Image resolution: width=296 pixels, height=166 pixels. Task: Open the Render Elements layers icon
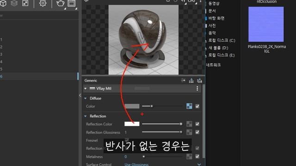pyautogui.click(x=14, y=3)
